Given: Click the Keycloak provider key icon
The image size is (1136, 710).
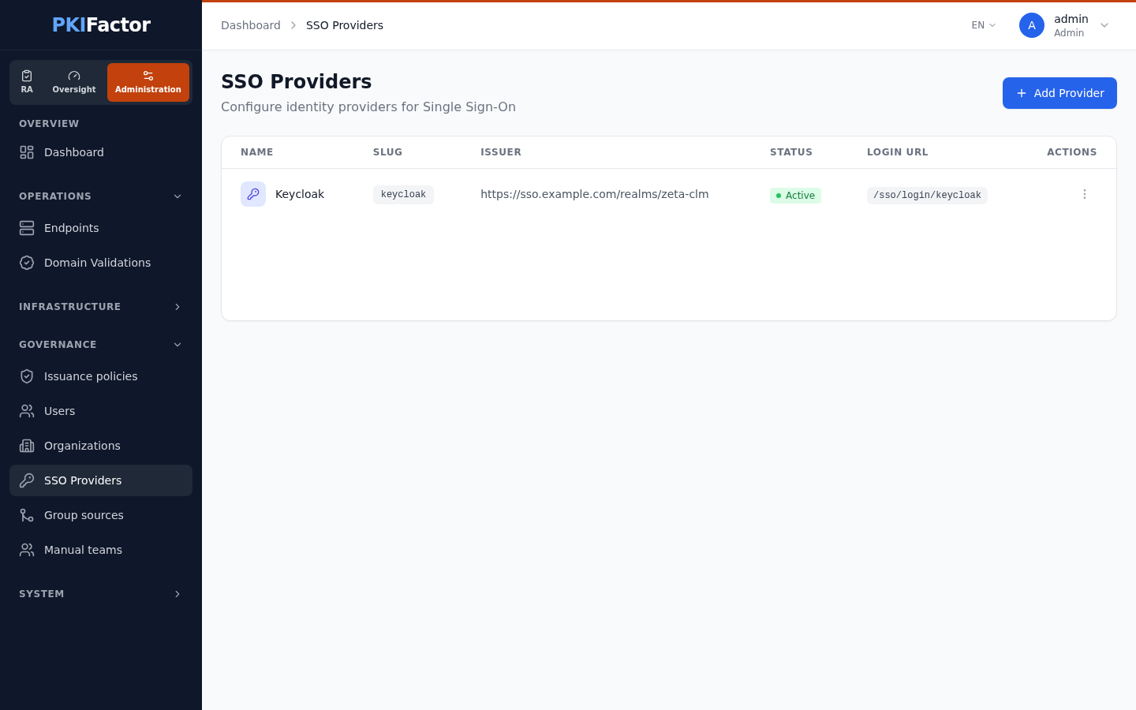Looking at the screenshot, I should point(253,194).
